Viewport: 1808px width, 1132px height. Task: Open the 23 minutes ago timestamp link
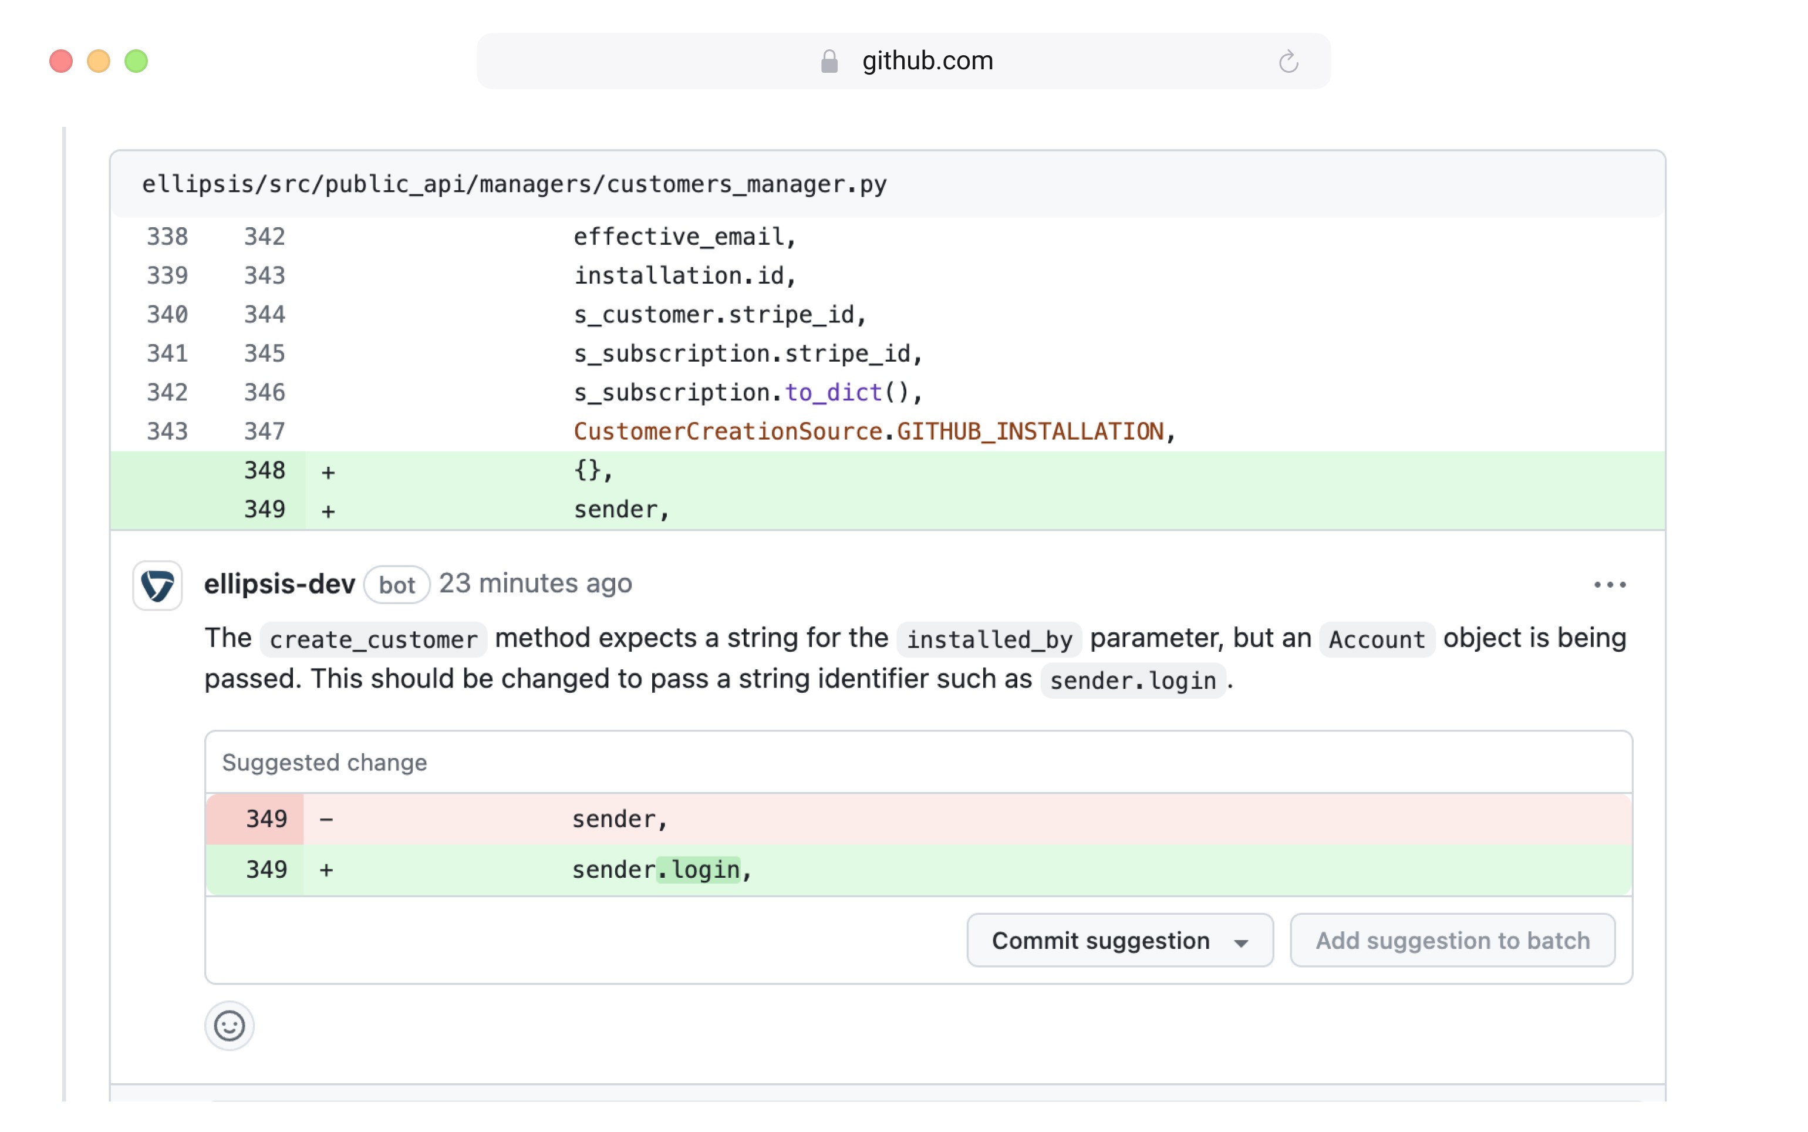click(536, 583)
